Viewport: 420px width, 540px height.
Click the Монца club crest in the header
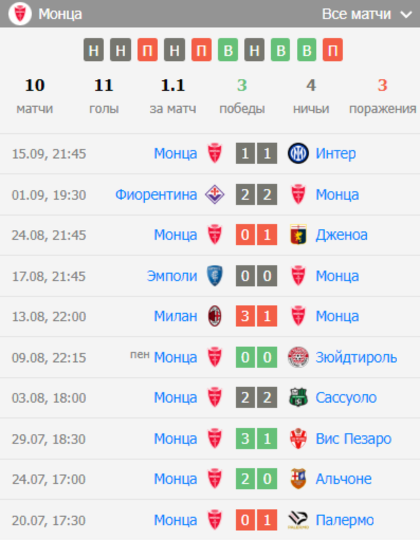[x=21, y=14]
